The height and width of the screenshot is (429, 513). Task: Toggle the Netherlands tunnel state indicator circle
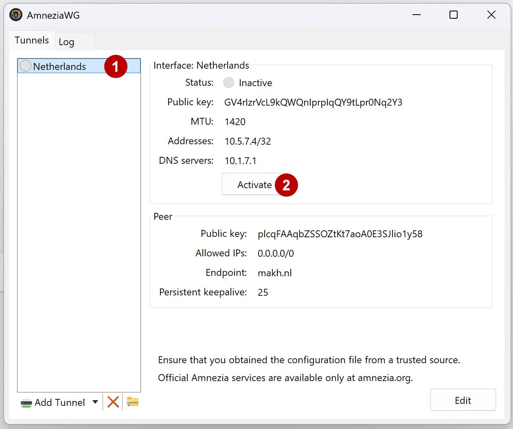[x=25, y=66]
